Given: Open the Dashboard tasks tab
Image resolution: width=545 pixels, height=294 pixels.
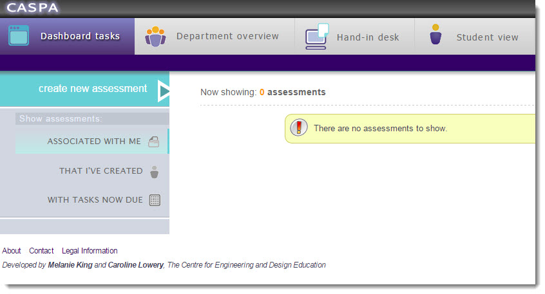Looking at the screenshot, I should (x=80, y=37).
